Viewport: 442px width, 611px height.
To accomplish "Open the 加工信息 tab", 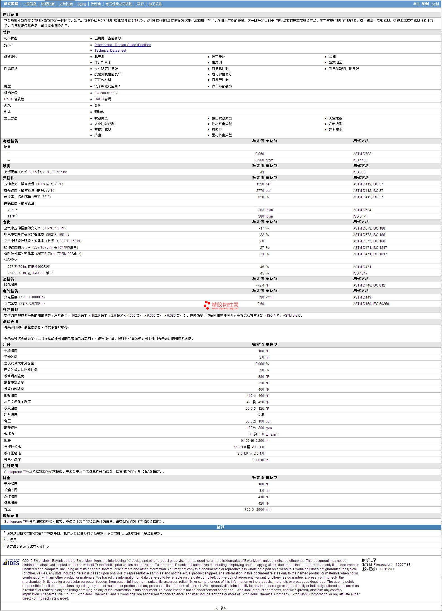I will pos(155,4).
